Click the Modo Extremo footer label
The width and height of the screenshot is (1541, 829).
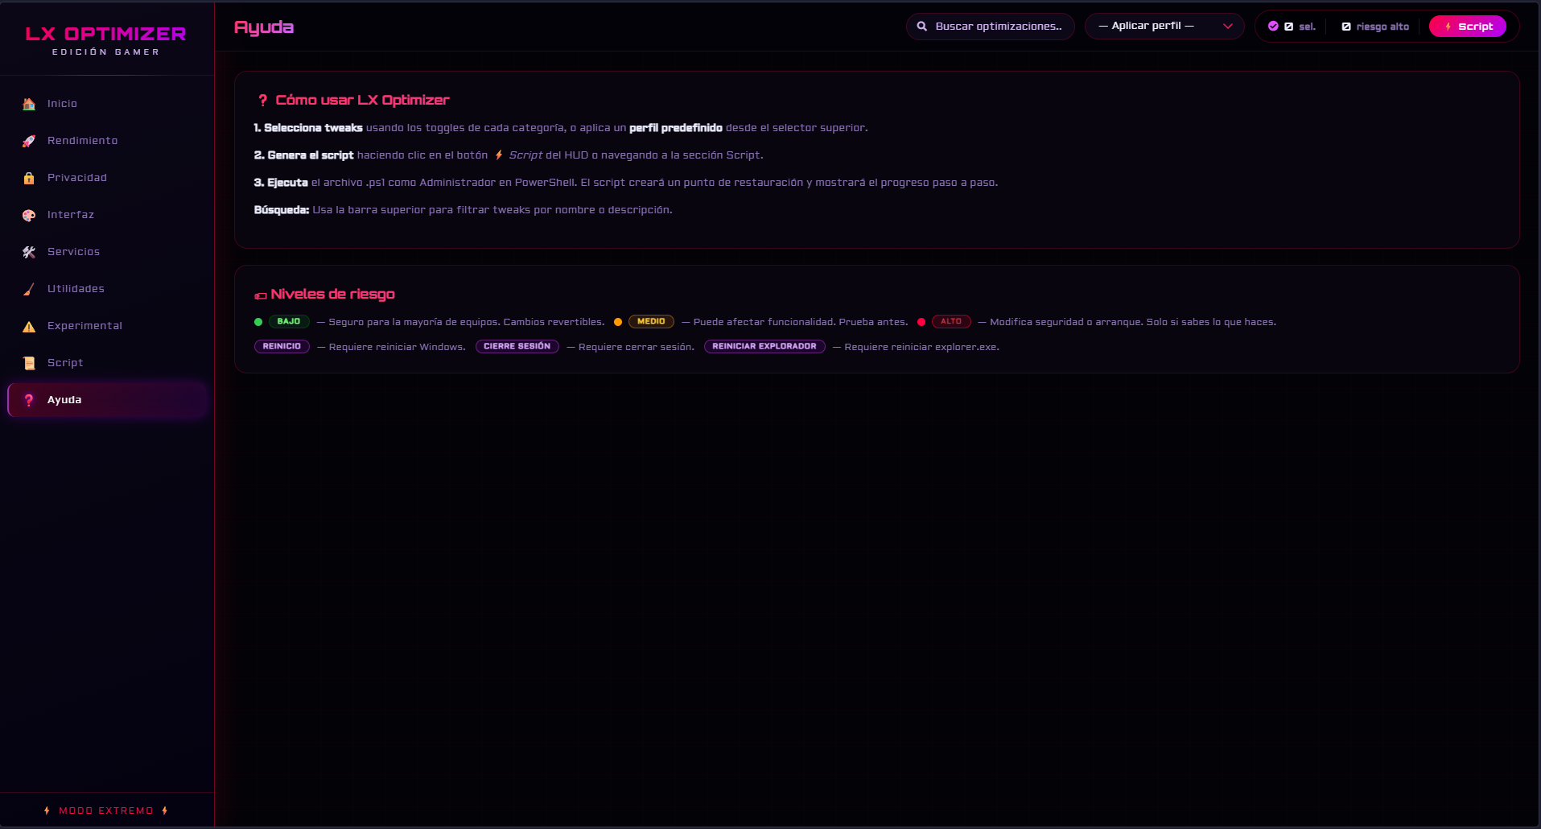[x=106, y=810]
